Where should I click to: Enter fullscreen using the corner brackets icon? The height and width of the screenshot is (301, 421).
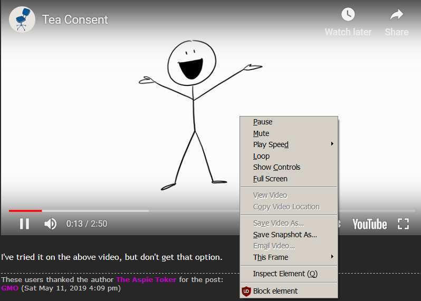click(x=403, y=224)
